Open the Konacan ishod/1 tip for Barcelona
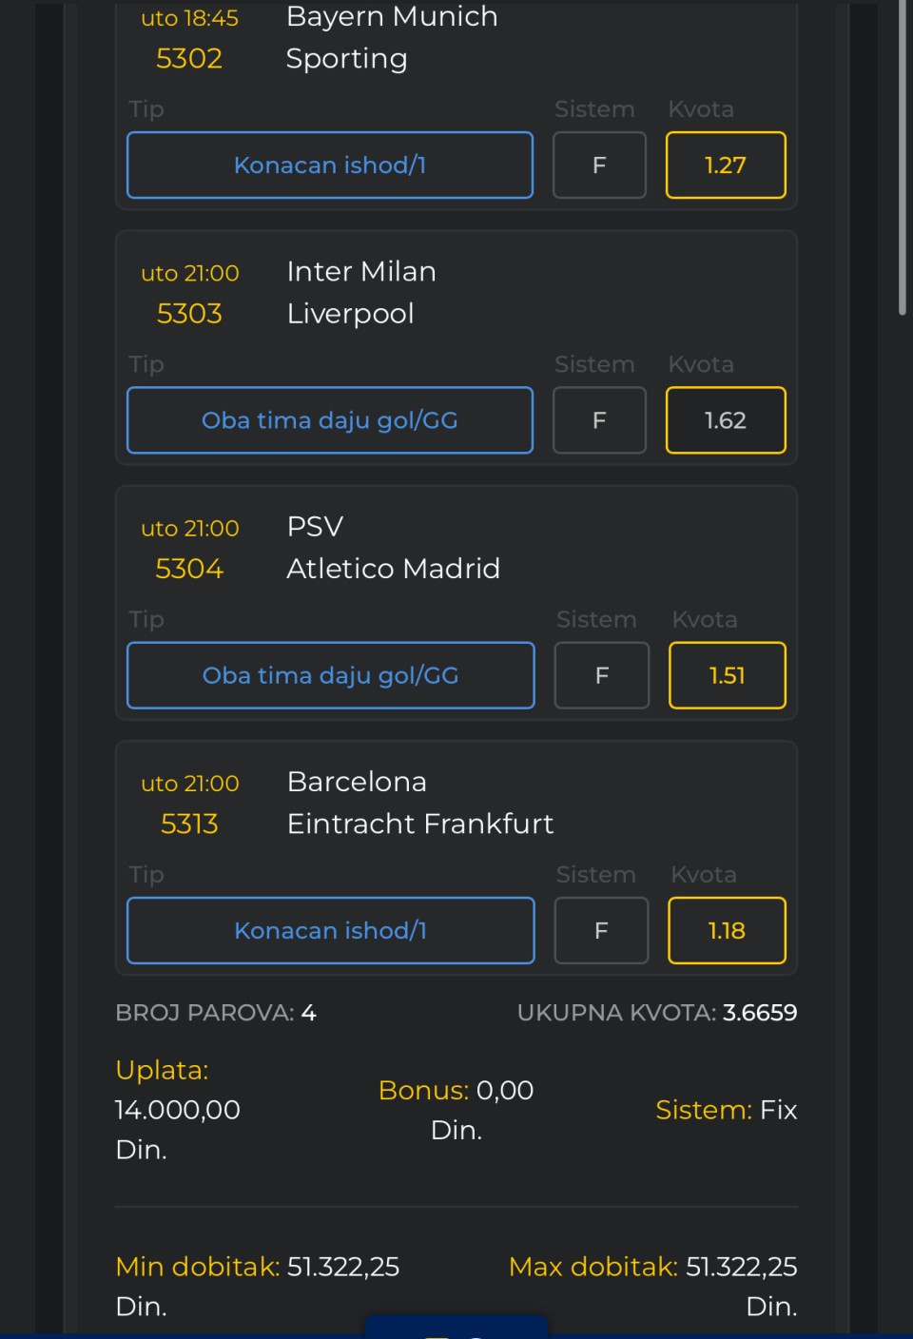Viewport: 913px width, 1339px height. [330, 930]
